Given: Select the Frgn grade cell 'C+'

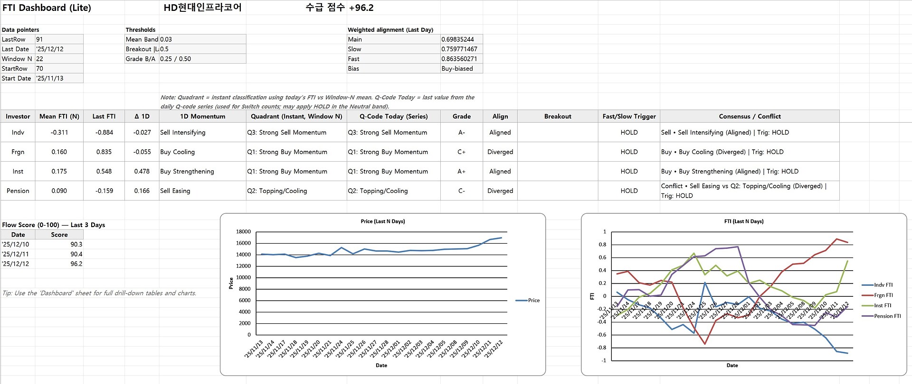Looking at the screenshot, I should 462,152.
